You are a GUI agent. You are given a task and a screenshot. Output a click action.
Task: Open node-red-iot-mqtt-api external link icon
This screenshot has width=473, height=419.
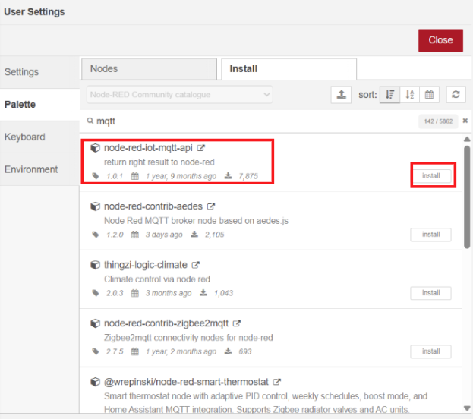(x=201, y=148)
